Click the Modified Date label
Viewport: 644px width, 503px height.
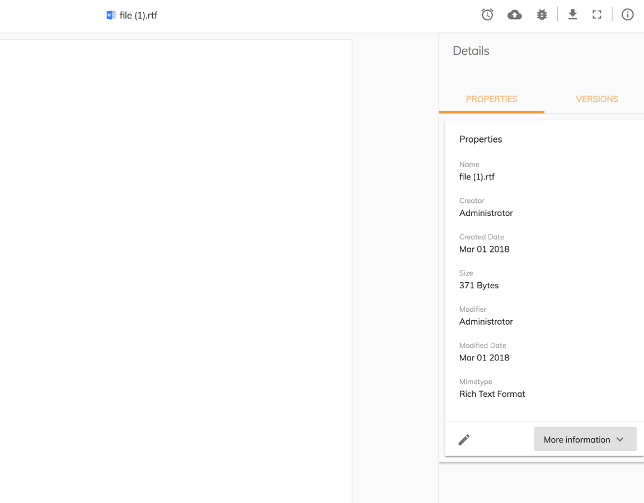[483, 345]
